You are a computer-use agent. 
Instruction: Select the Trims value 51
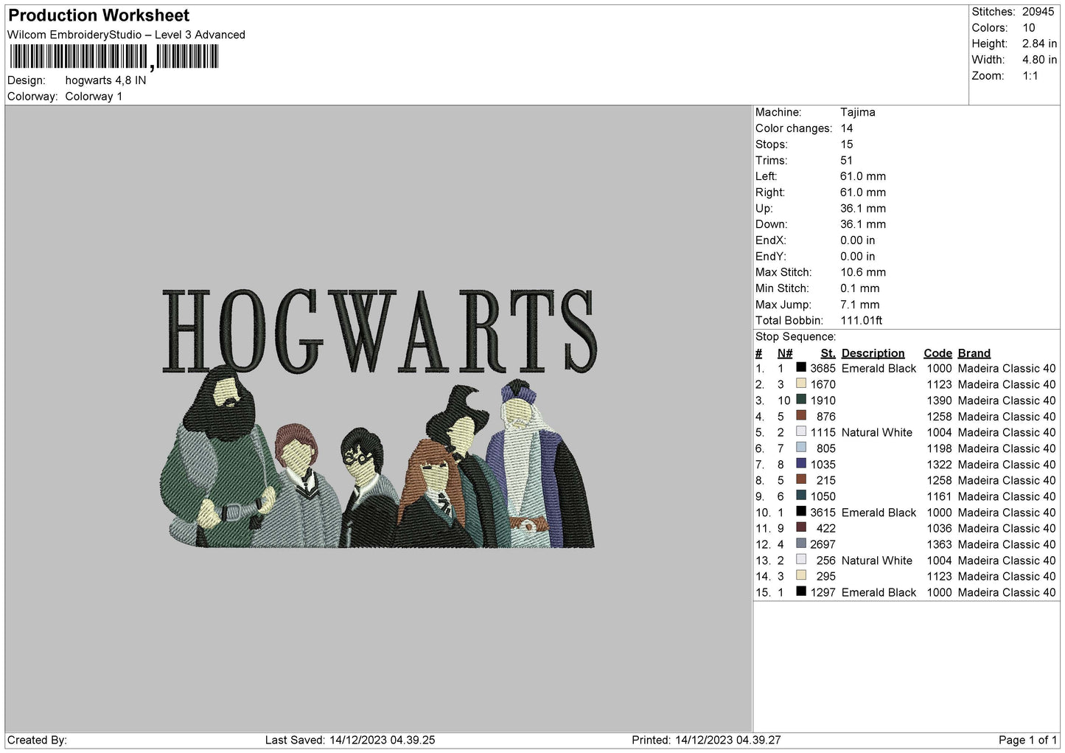(x=846, y=160)
